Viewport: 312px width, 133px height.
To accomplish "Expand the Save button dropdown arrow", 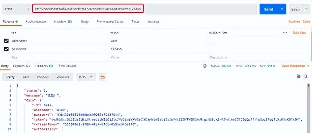I will click(x=306, y=9).
